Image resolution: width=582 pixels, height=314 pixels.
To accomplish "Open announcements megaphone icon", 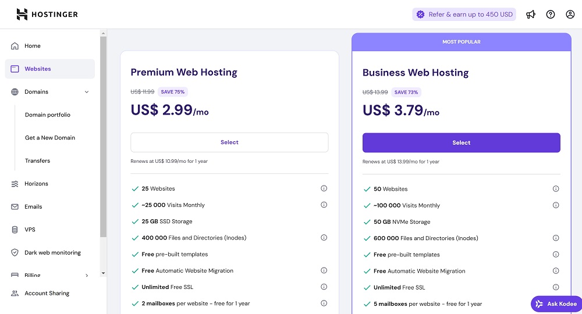I will [531, 15].
